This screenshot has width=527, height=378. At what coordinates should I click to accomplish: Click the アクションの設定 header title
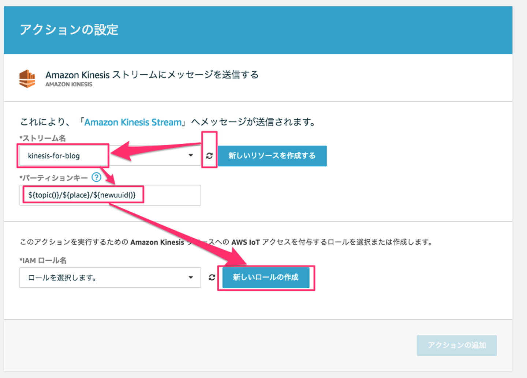pyautogui.click(x=69, y=30)
